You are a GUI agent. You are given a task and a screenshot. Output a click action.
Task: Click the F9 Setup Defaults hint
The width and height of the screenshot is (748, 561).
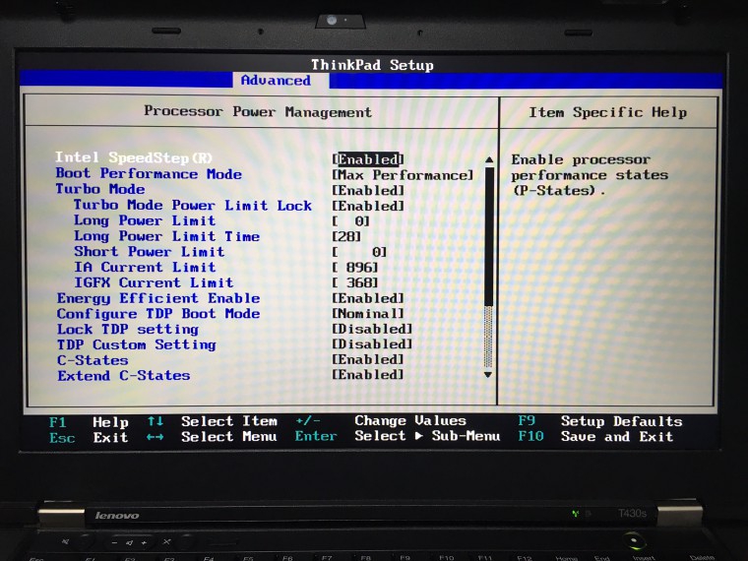[x=600, y=421]
